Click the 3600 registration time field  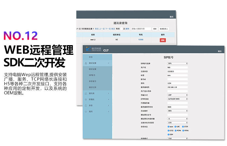point(177,107)
